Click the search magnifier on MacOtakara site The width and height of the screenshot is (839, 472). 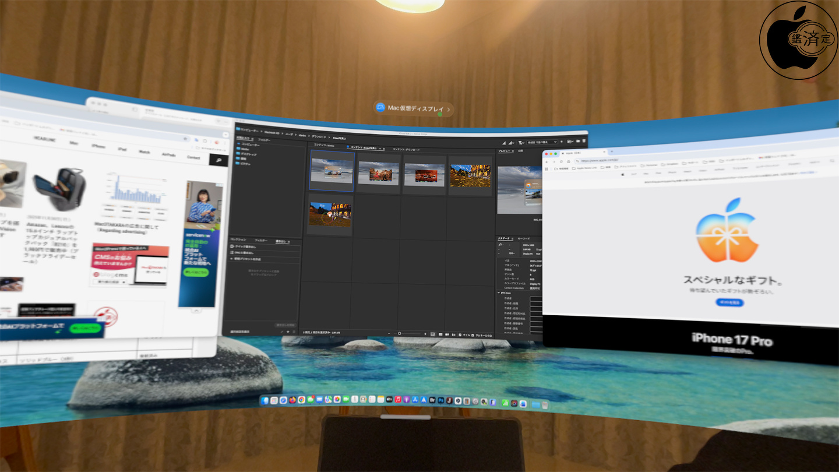(218, 160)
